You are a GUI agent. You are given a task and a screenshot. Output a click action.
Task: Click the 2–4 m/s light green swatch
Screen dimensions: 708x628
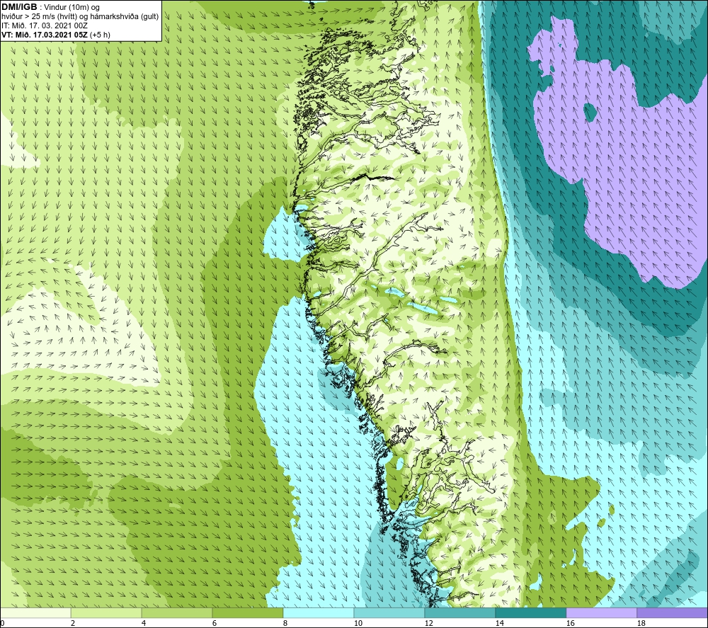coord(106,612)
